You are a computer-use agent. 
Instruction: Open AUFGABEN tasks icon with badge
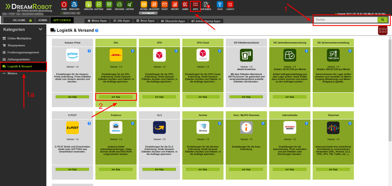206,5
